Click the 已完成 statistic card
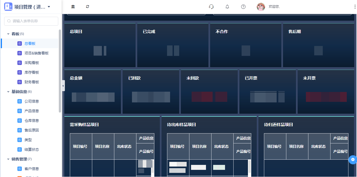 click(173, 45)
